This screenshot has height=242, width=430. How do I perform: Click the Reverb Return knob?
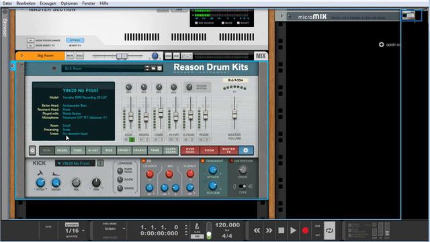pyautogui.click(x=189, y=87)
